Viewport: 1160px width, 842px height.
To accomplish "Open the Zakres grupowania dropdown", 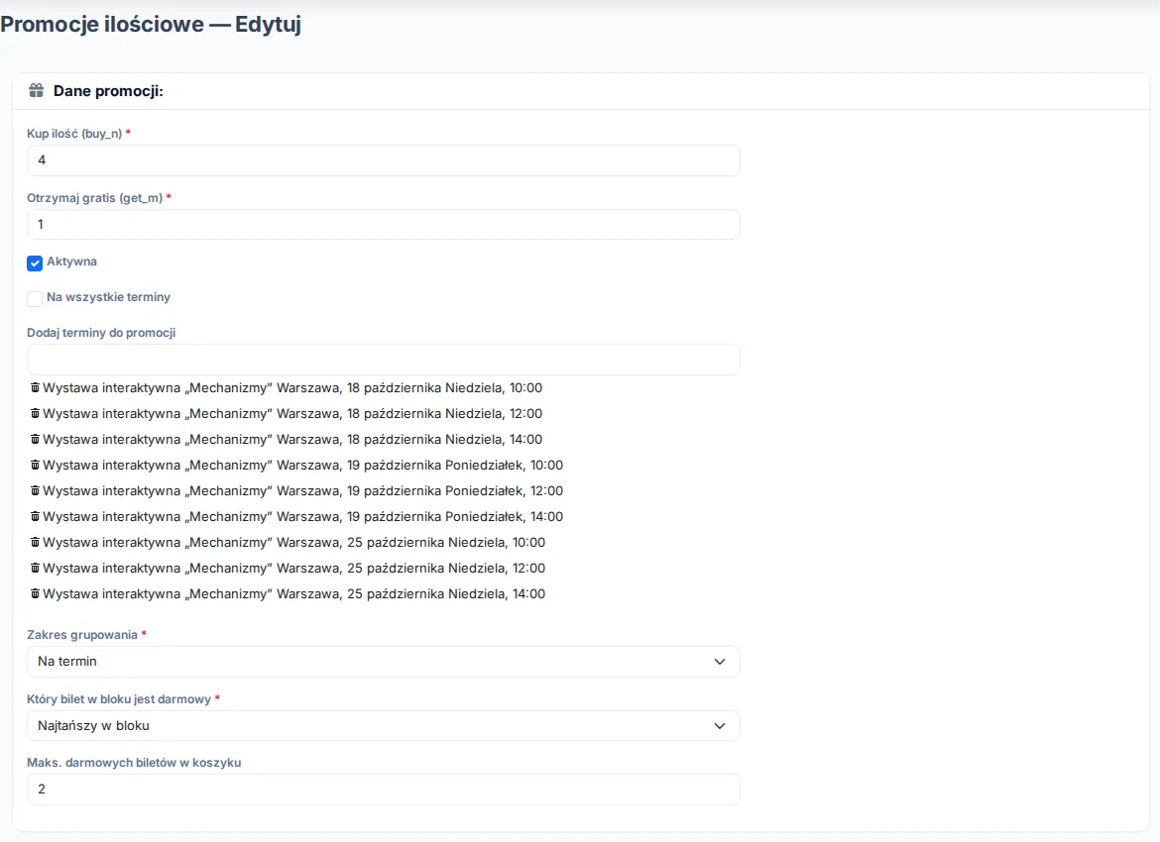I will (384, 662).
